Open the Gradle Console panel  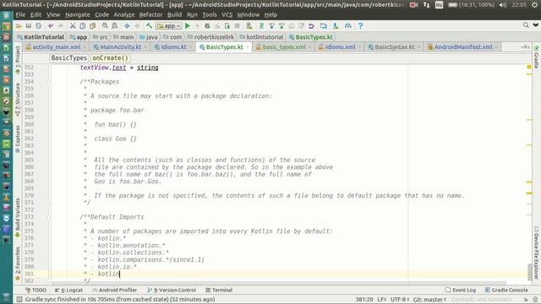pos(506,290)
